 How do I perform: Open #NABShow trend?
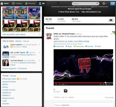coord(7,93)
